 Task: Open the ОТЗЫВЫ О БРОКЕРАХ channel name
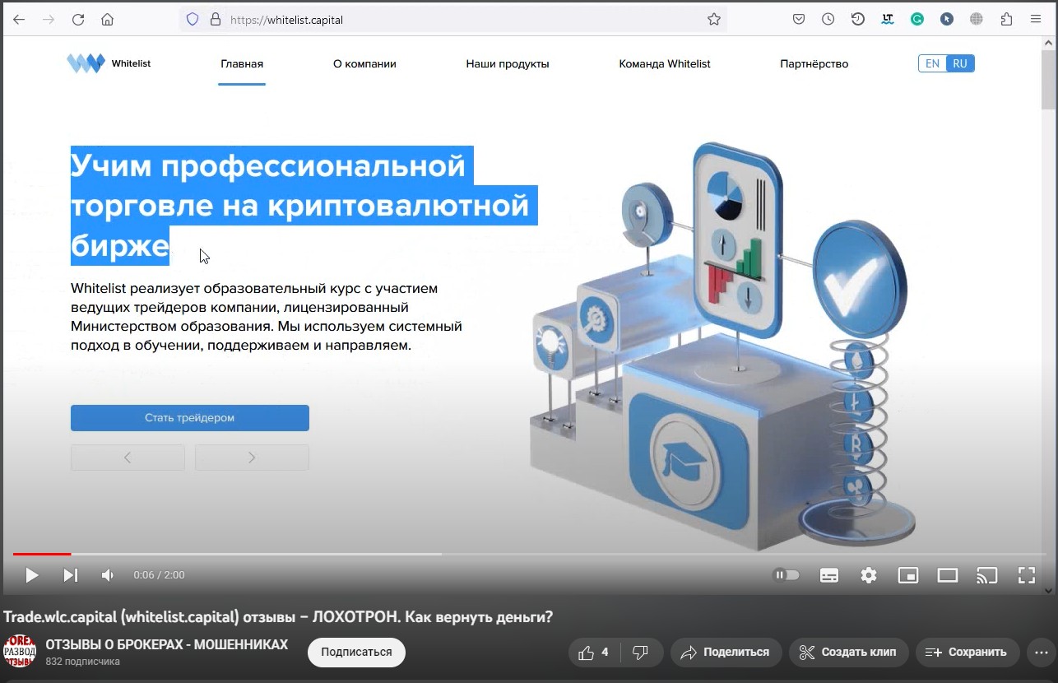coord(167,644)
